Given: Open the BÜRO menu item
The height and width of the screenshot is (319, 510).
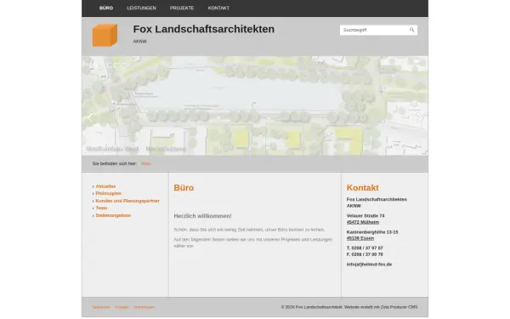Looking at the screenshot, I should click(106, 9).
